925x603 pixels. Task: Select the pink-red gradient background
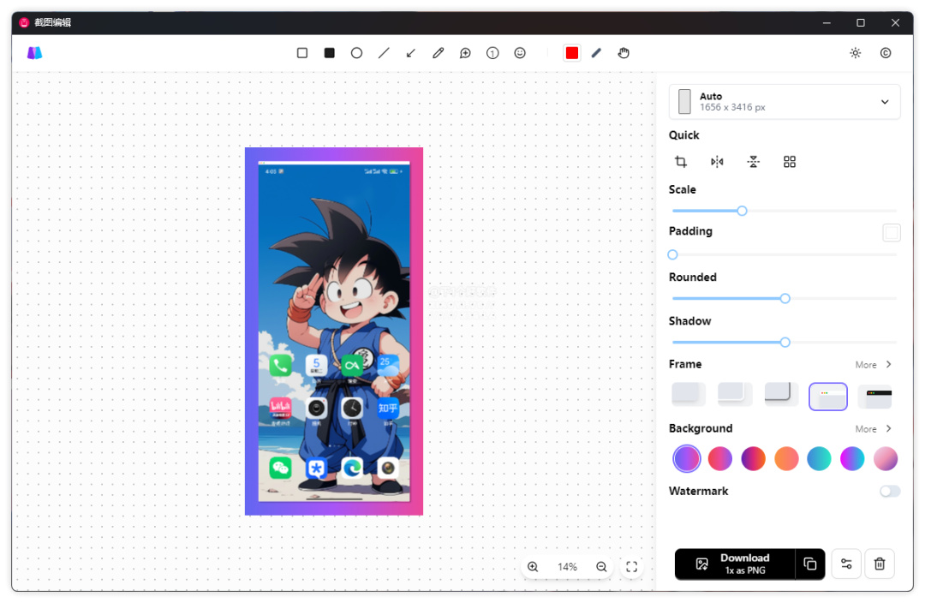point(719,458)
